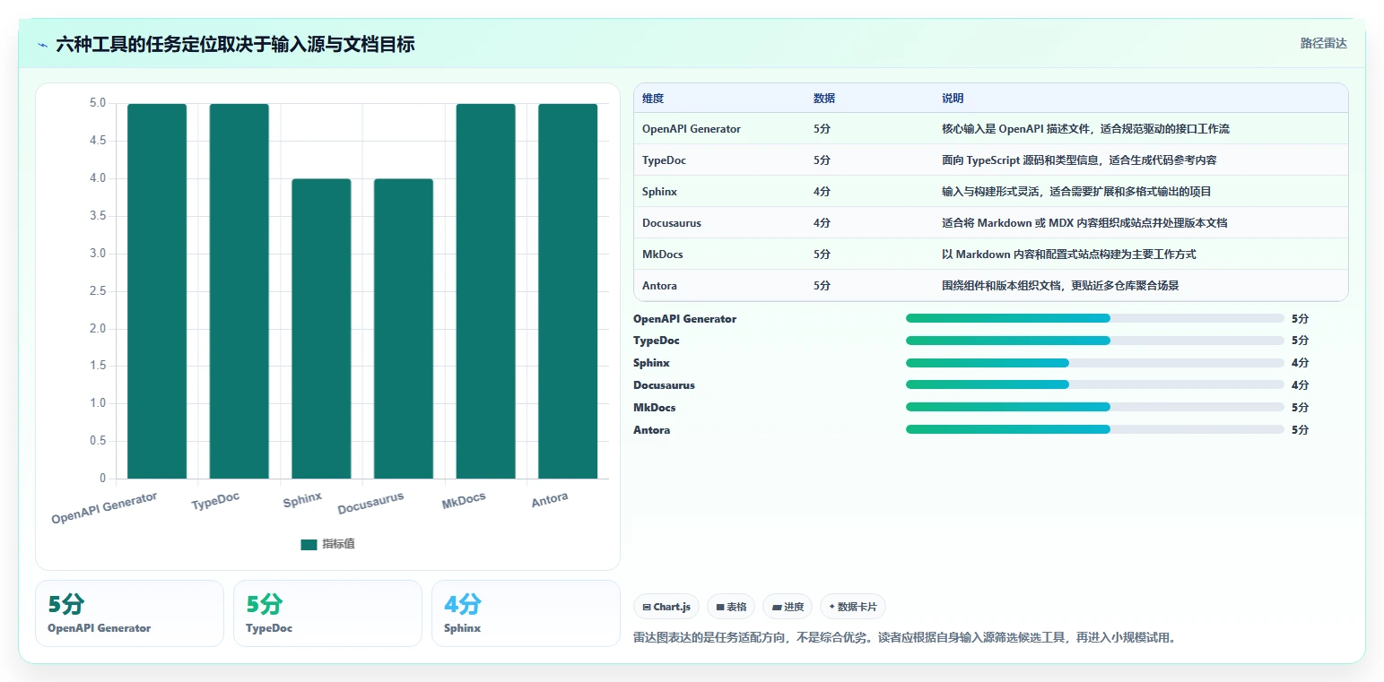Screen dimensions: 1384x682
Task: Click the lightning icon before the page title
Action: (x=42, y=45)
